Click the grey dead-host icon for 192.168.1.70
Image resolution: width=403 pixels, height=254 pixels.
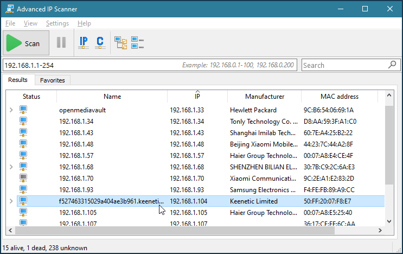23,178
